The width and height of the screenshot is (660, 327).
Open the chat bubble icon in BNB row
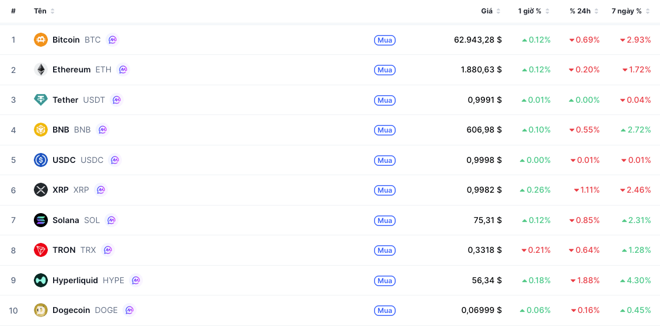(x=102, y=130)
